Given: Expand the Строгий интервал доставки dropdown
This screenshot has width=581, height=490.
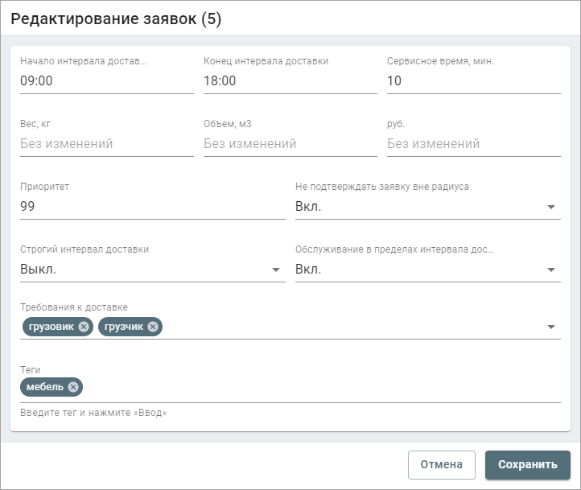Looking at the screenshot, I should [276, 270].
